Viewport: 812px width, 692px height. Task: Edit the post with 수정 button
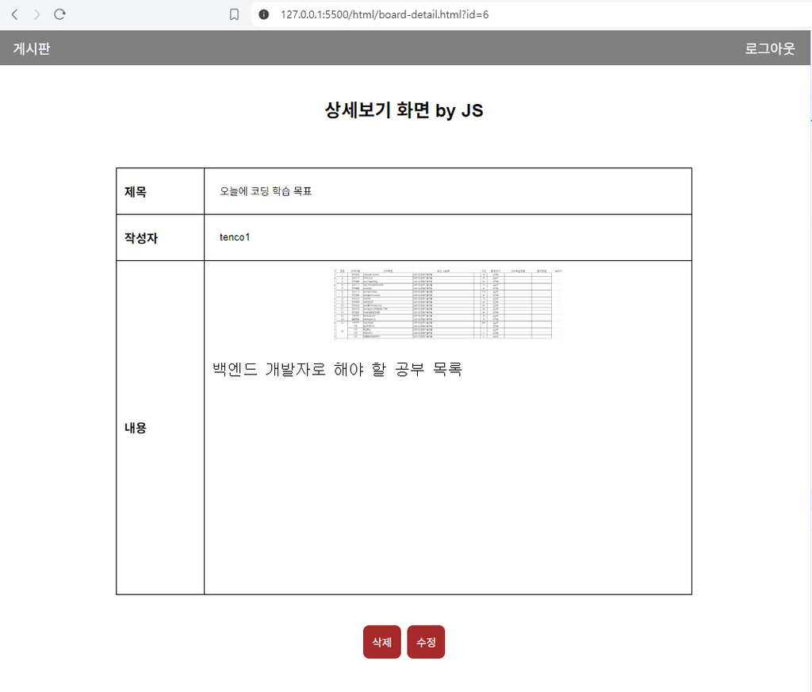[x=426, y=642]
